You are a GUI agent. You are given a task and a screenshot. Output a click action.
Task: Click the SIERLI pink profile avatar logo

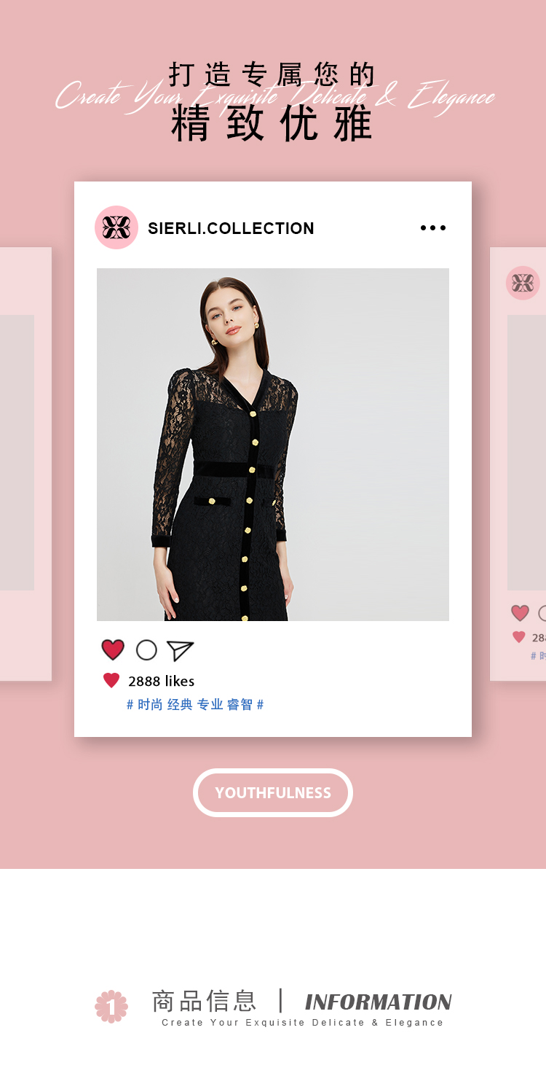coord(116,227)
